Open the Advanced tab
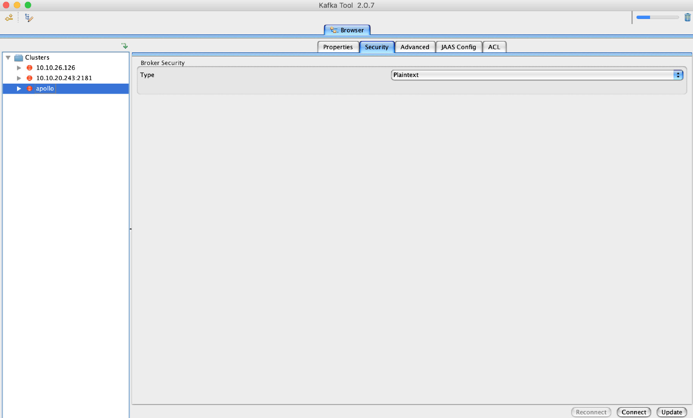The image size is (693, 418). [415, 47]
